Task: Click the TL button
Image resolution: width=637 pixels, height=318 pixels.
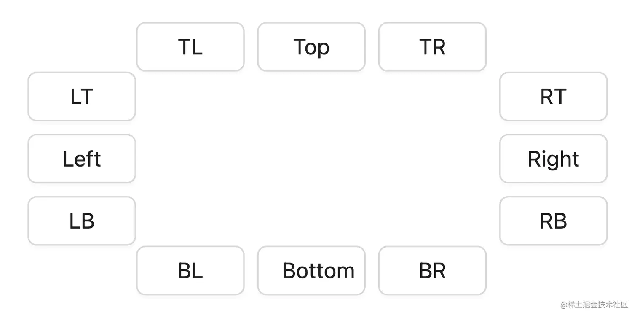Action: pos(190,47)
